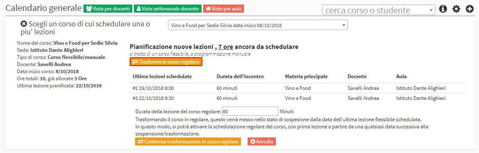Screen dimensions: 479x153
Task: Open Vista per aule view
Action: (224, 8)
